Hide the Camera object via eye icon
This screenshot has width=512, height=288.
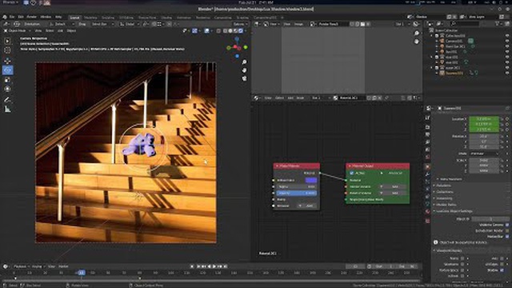[x=507, y=41]
